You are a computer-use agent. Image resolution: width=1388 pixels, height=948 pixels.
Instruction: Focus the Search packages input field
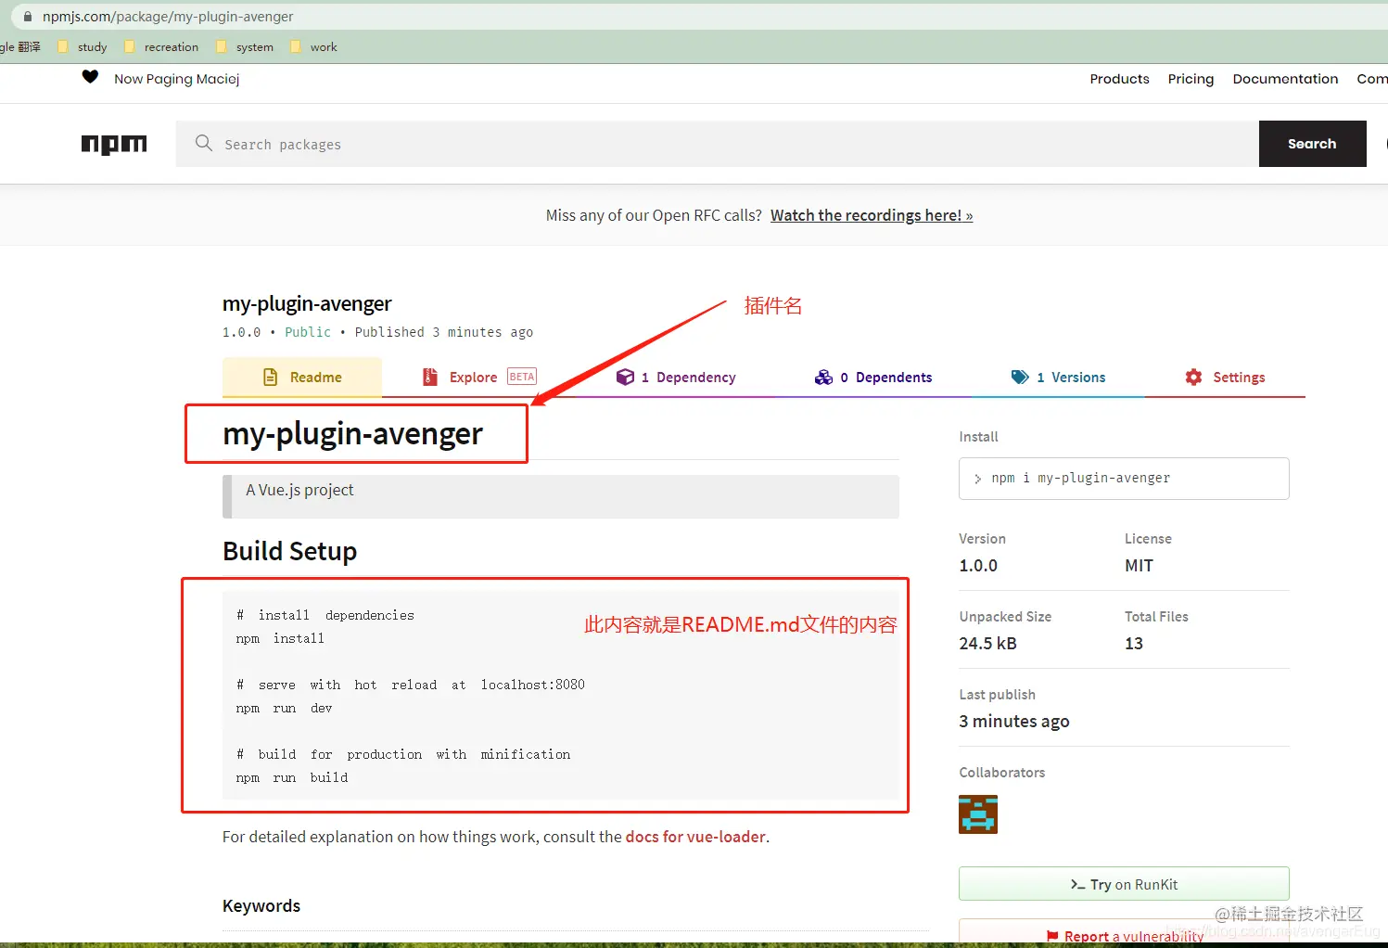(718, 144)
